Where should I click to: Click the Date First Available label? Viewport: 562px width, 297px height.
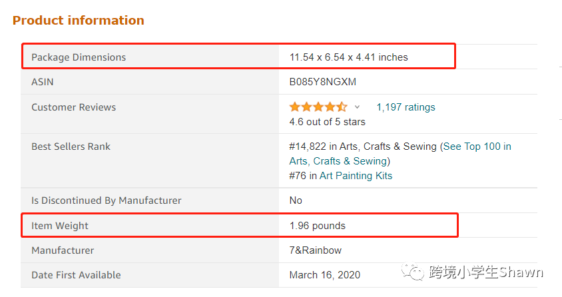(76, 275)
